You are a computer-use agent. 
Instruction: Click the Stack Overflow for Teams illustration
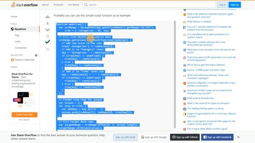point(24,100)
